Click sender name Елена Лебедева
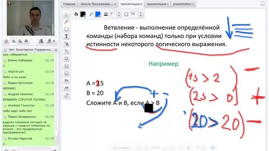Image resolution: width=269 pixels, height=151 pixels. (20, 60)
